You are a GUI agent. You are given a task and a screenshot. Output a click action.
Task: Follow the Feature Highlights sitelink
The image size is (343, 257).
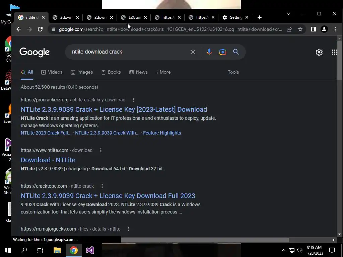coord(162,133)
